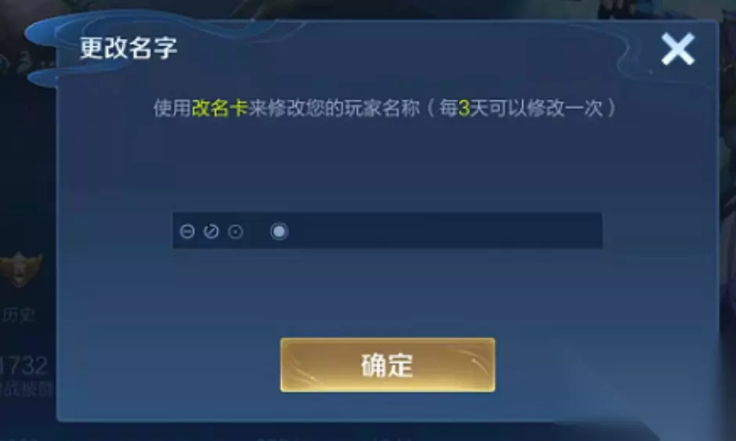Viewport: 736px width, 441px height.
Task: Select the circled minus symbol in name field
Action: [x=187, y=232]
